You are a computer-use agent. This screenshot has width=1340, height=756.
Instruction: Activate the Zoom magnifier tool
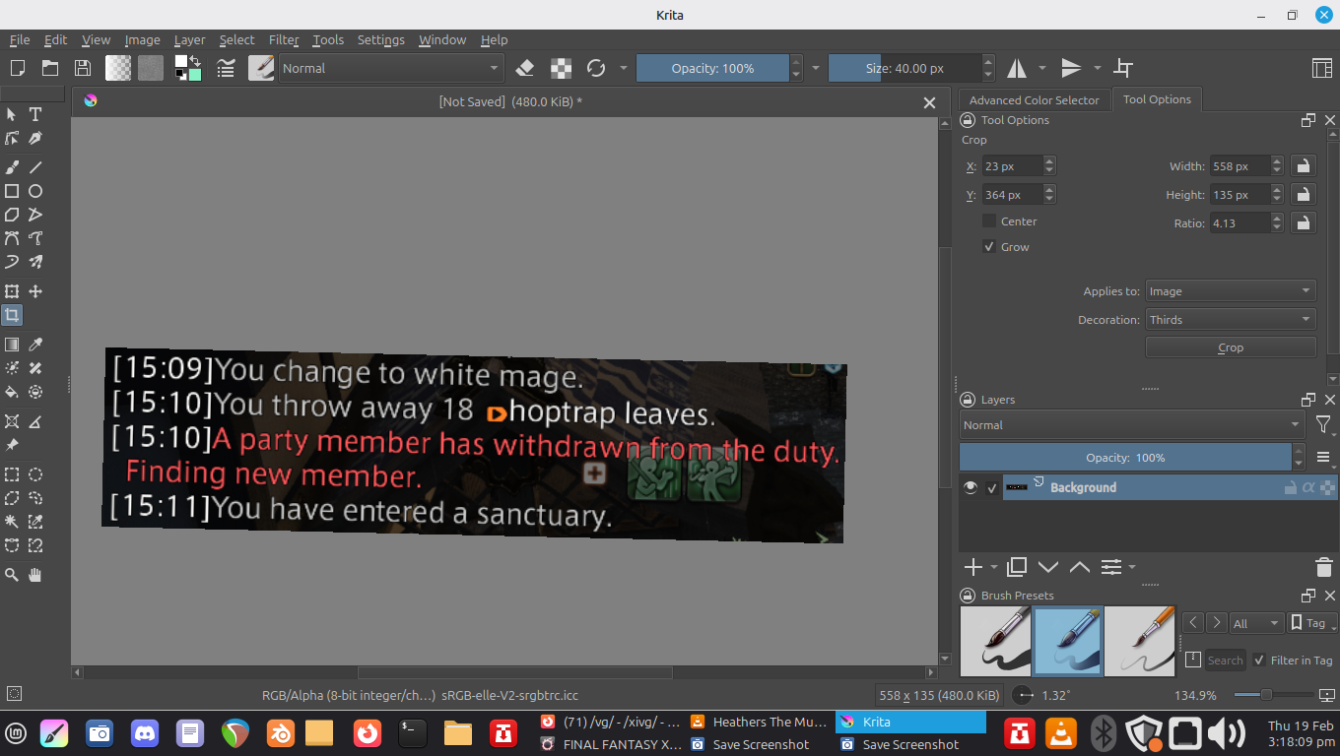12,575
